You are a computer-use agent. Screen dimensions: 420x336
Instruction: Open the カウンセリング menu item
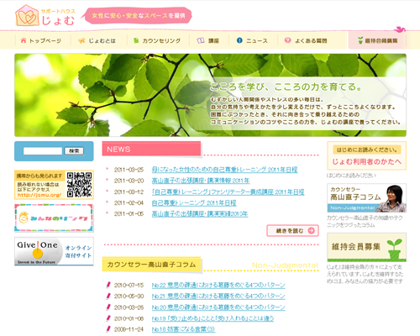tap(157, 40)
